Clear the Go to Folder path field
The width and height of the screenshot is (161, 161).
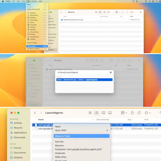point(111,72)
